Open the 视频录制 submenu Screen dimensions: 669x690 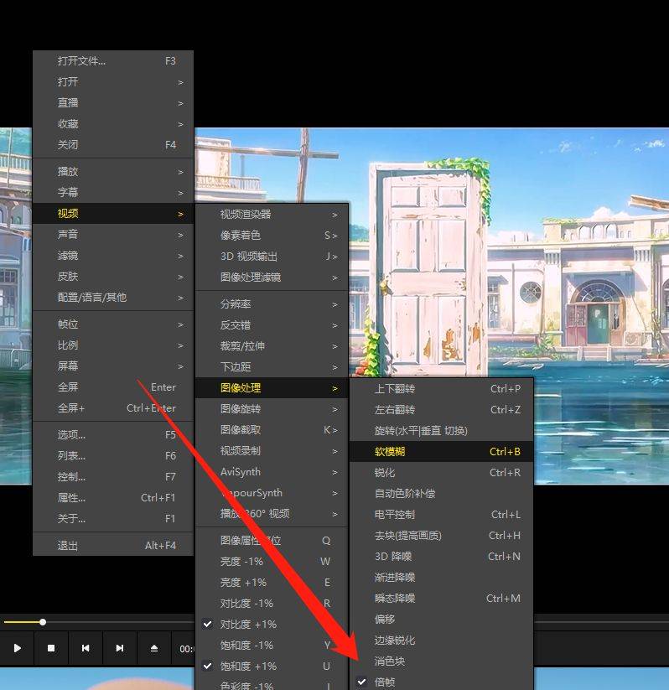[272, 450]
